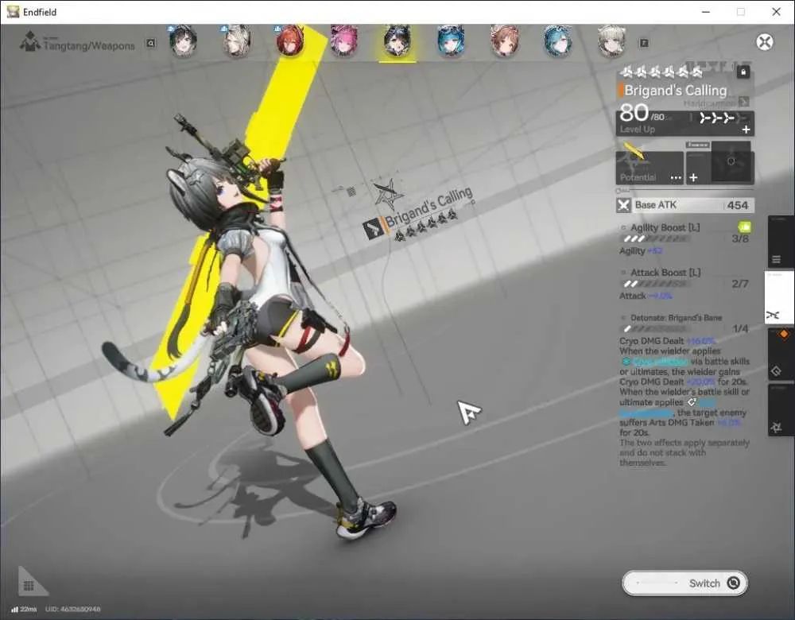Toggle the weapon lock icon

point(743,72)
